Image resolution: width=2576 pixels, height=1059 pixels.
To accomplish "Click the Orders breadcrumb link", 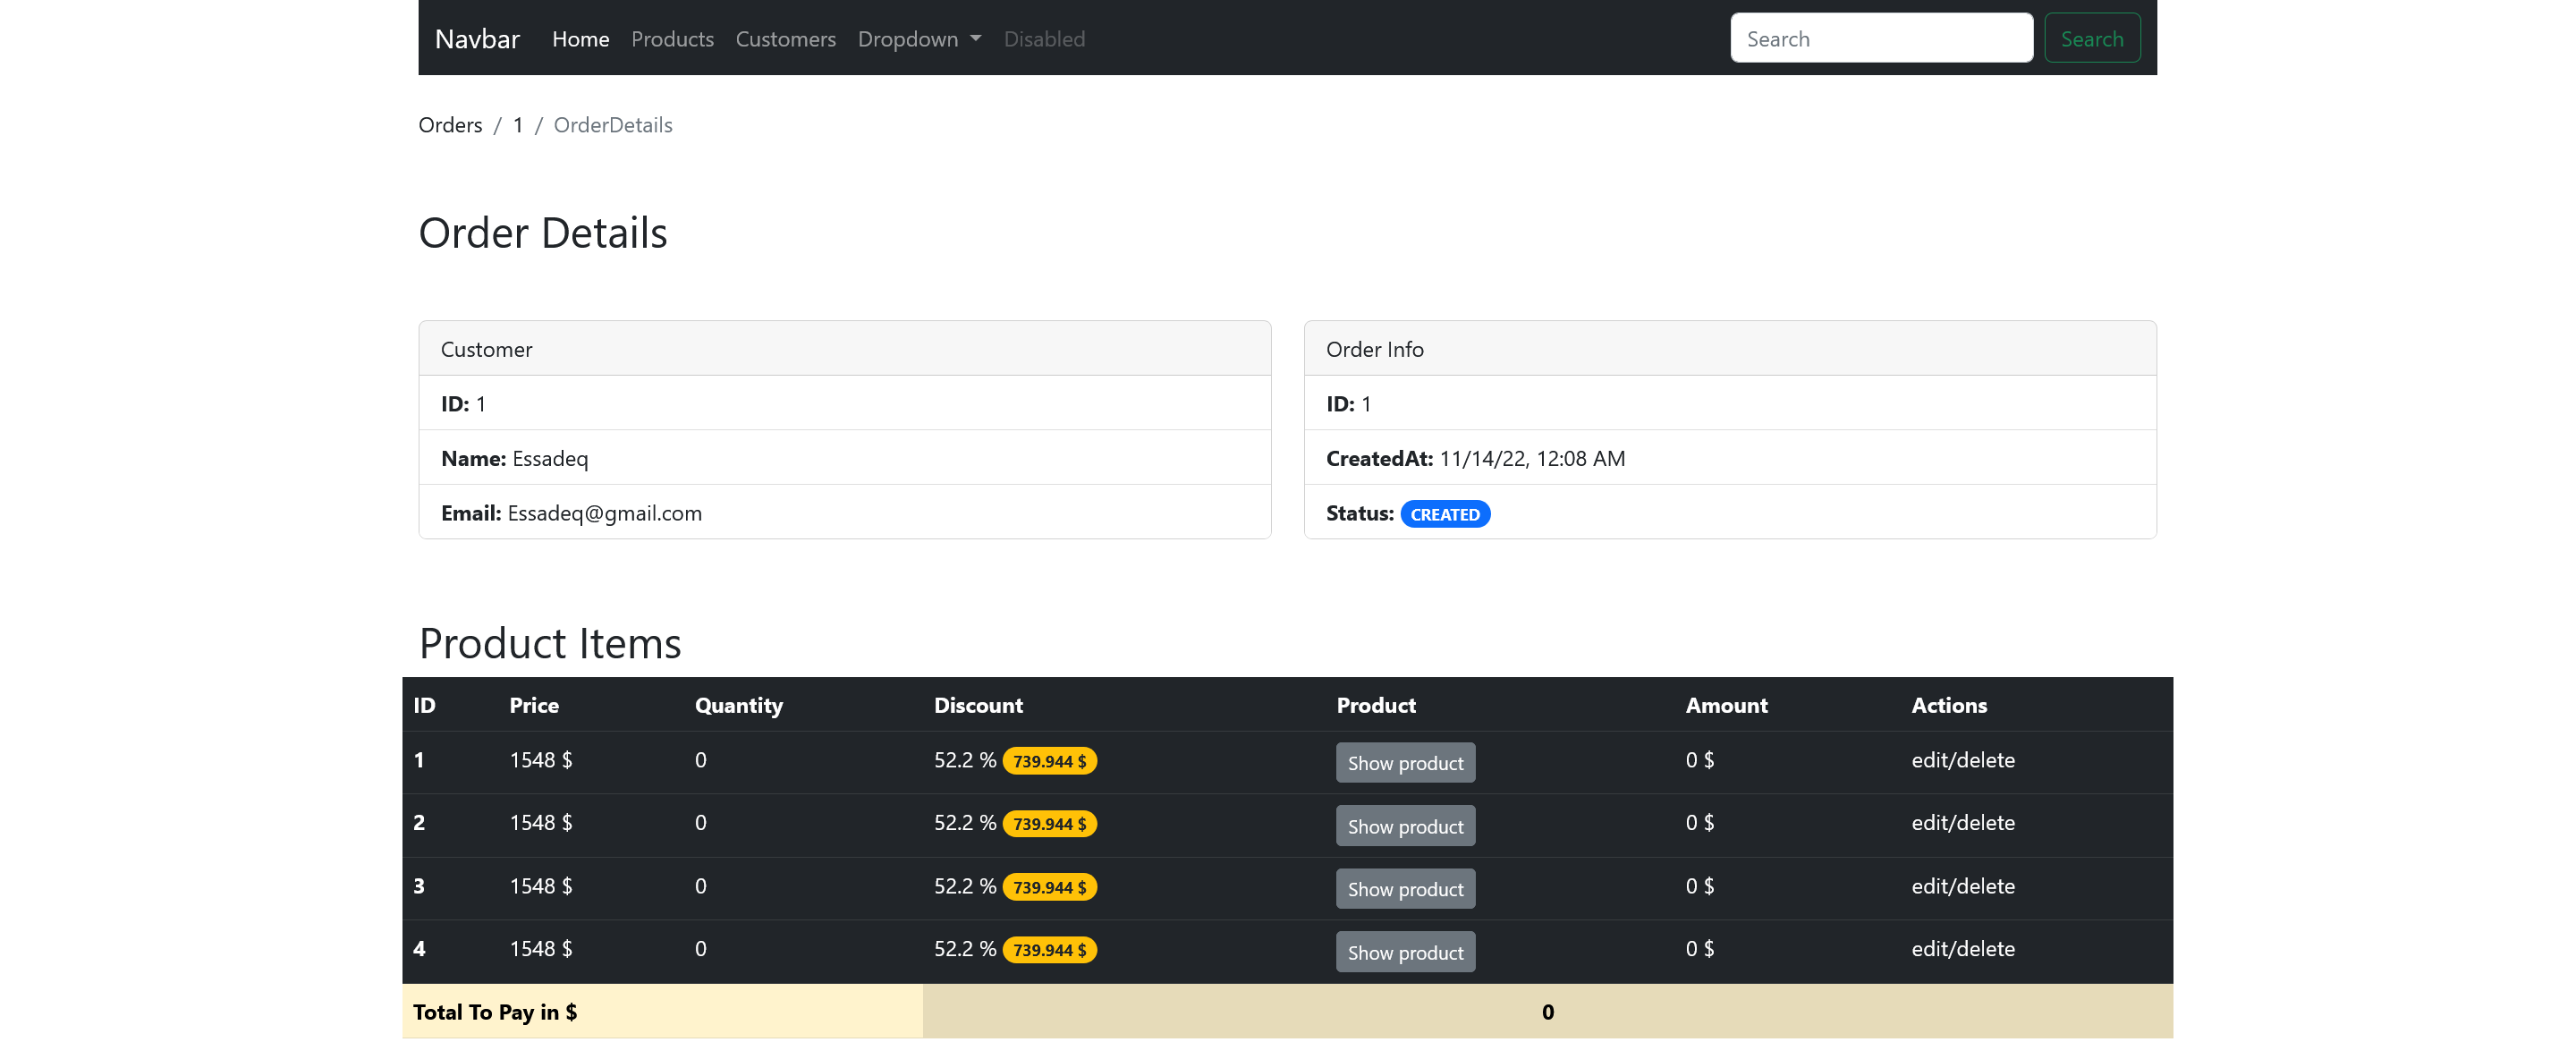I will [x=450, y=125].
